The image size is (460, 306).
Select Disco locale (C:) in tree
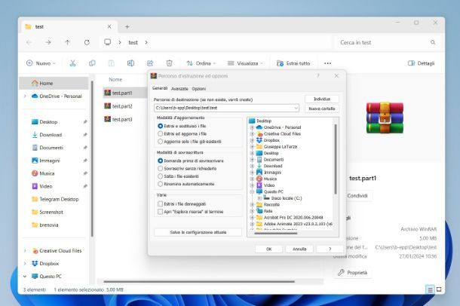[x=287, y=198]
